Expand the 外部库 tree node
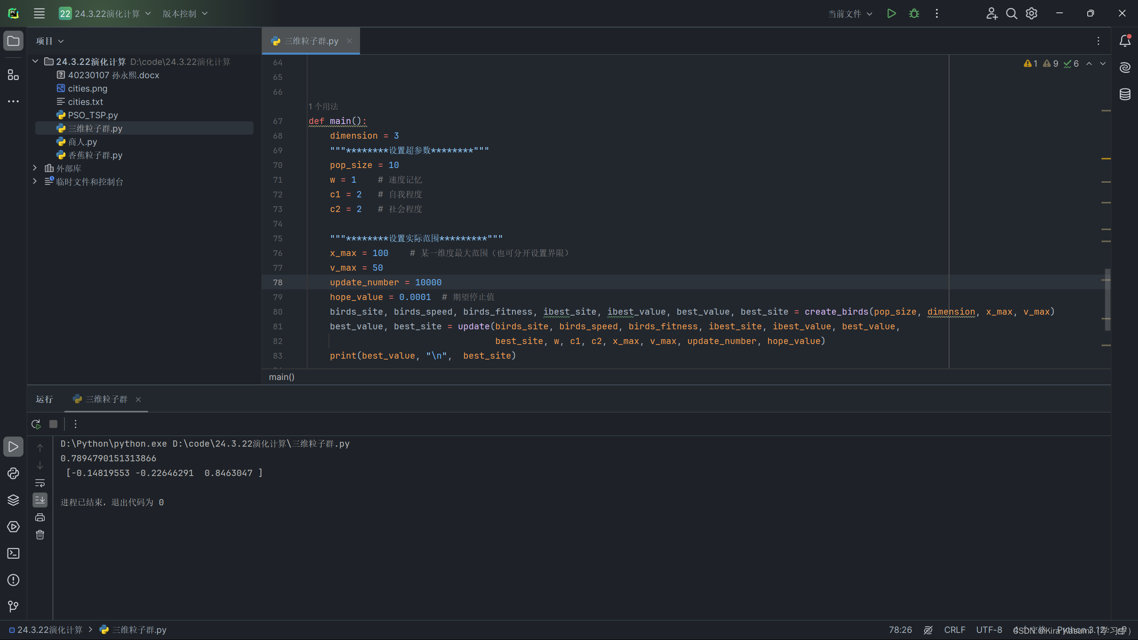This screenshot has width=1138, height=640. [x=35, y=168]
